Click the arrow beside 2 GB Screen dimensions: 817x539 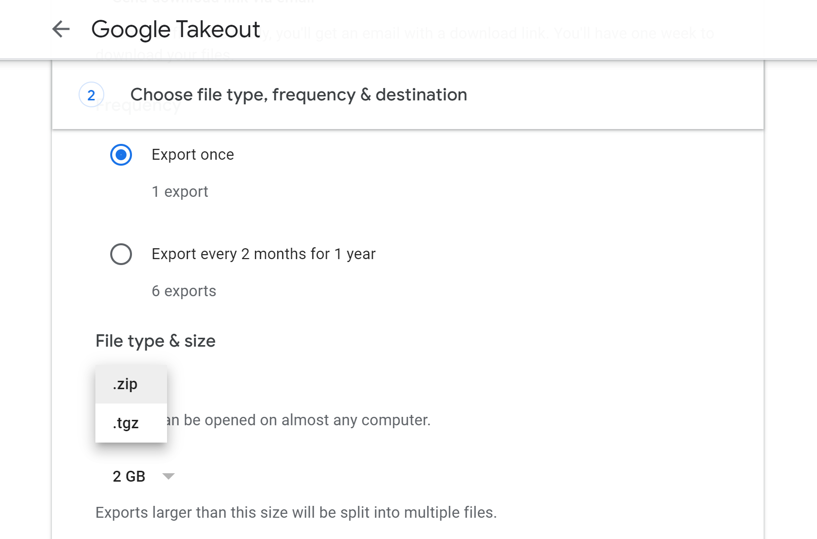[169, 476]
